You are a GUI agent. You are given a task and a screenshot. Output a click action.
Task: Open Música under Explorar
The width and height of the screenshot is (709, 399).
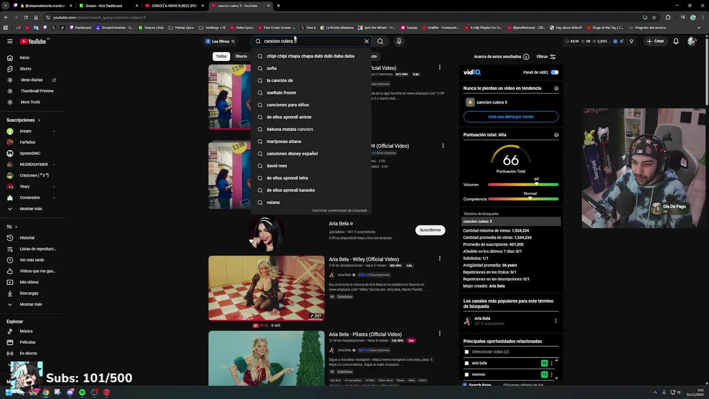[x=31, y=331]
